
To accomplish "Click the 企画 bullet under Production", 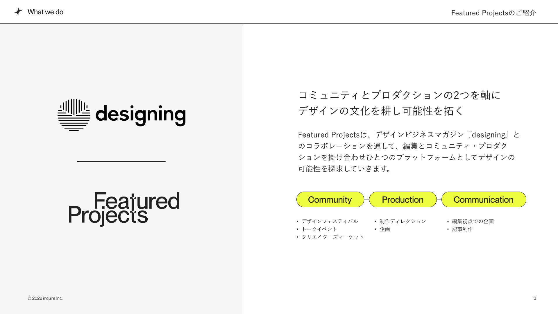I will (x=384, y=229).
